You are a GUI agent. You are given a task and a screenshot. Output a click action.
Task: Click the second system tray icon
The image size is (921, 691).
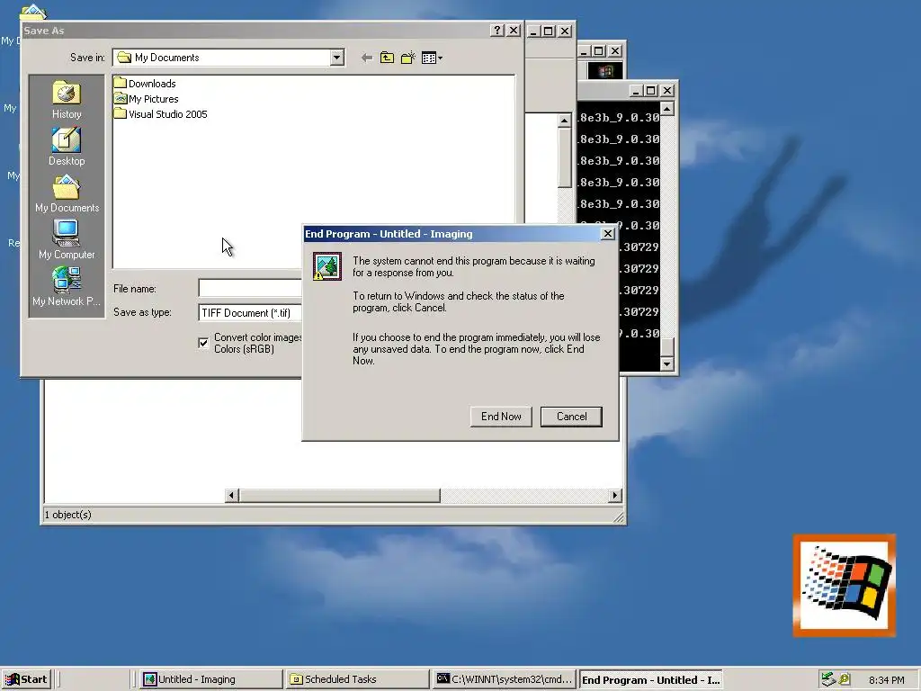(x=845, y=679)
